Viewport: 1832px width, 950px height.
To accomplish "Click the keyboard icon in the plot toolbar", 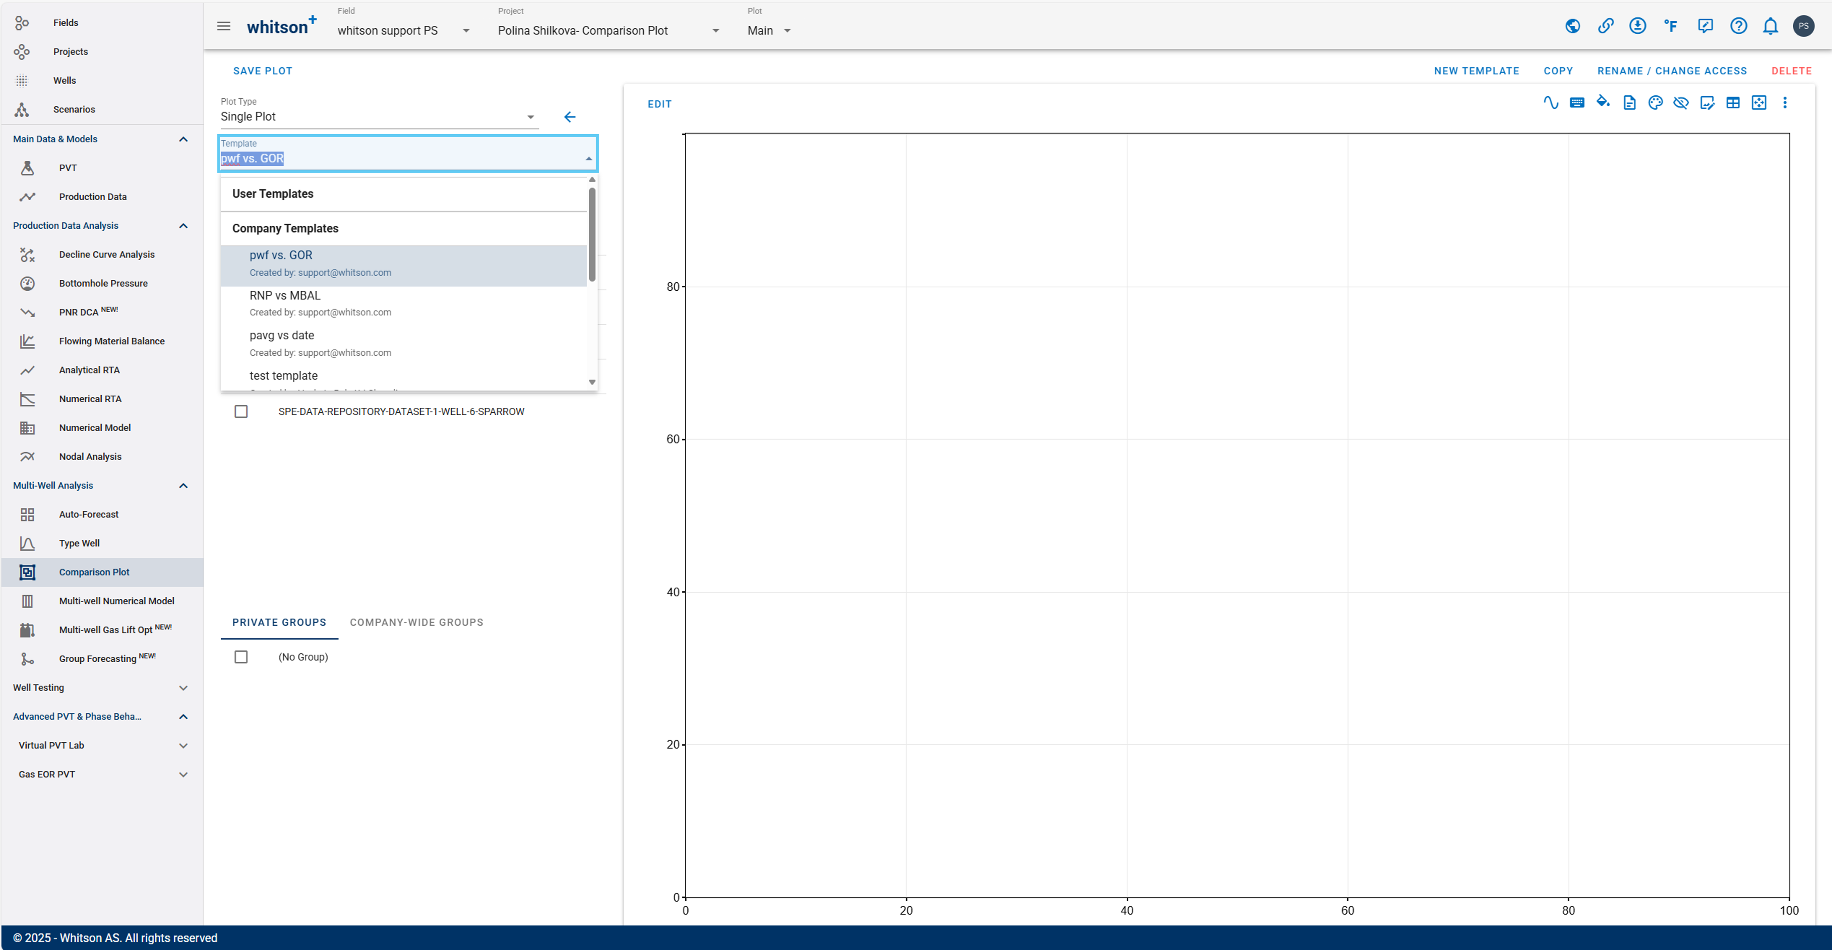I will (1577, 102).
